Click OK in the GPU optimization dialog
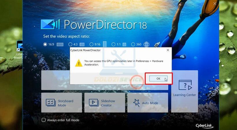237x130 pixels. point(158,79)
